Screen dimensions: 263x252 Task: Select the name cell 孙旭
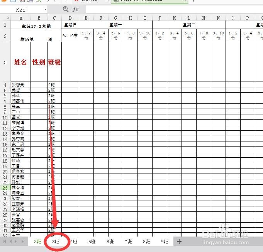(x=20, y=182)
